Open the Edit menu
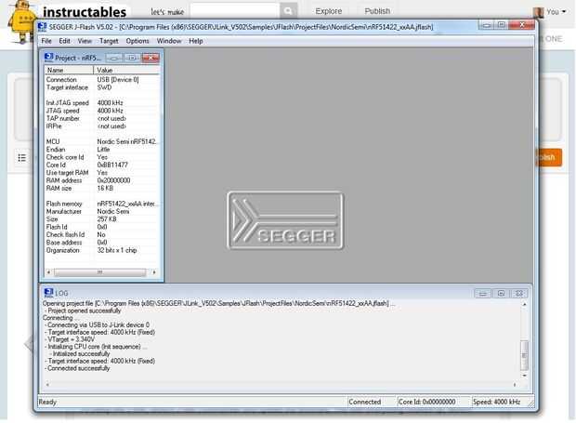The height and width of the screenshot is (423, 576). click(x=64, y=41)
